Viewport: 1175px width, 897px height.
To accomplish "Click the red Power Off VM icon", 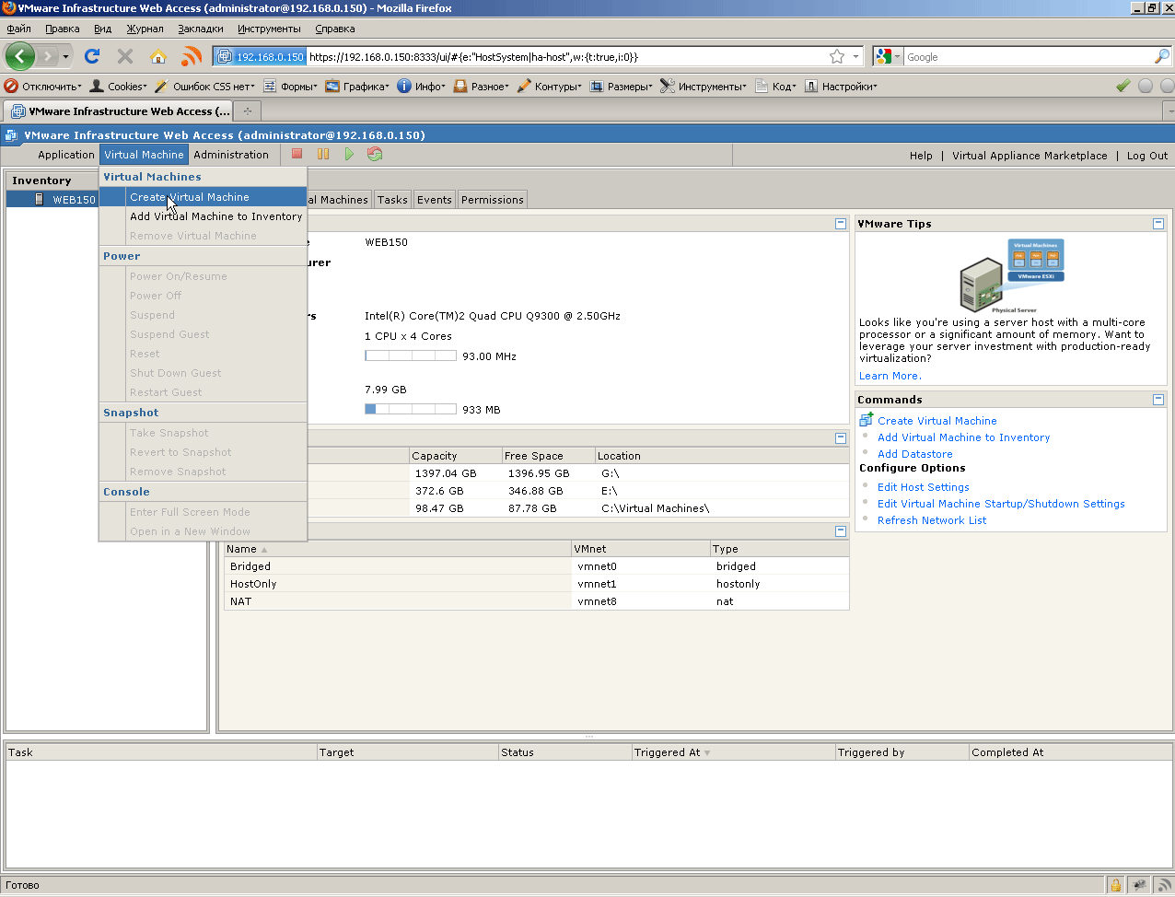I will (x=297, y=154).
